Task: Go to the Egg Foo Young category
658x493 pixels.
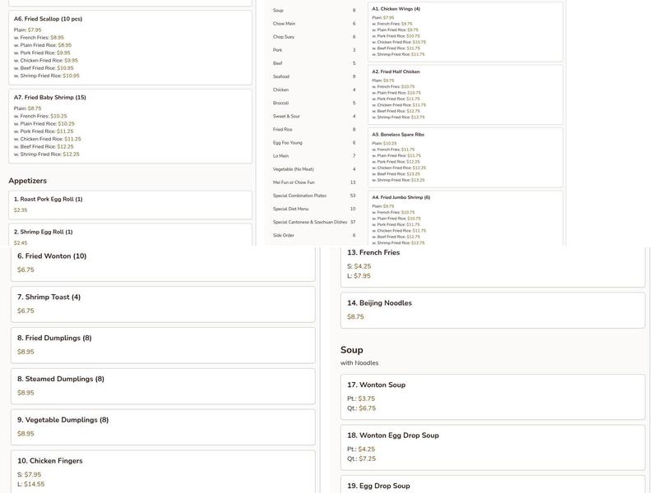Action: (x=288, y=143)
